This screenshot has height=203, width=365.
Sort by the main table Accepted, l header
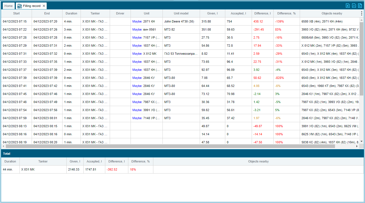coord(238,13)
